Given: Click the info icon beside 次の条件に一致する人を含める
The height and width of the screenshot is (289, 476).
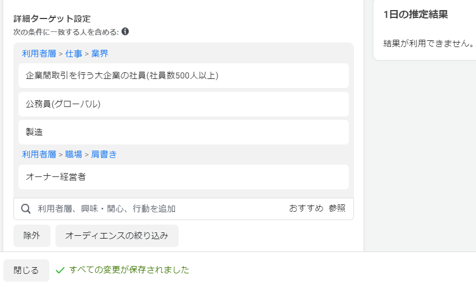Looking at the screenshot, I should [125, 31].
